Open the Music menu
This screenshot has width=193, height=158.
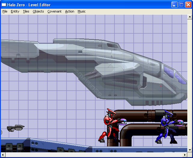coord(82,11)
